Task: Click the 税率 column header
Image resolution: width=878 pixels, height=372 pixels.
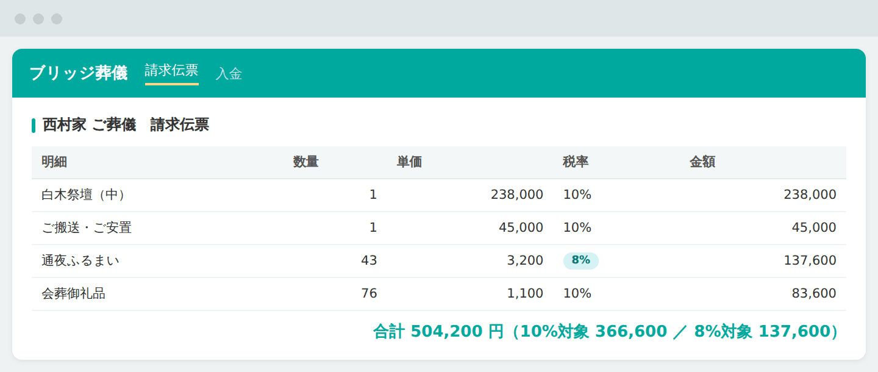Action: point(576,162)
